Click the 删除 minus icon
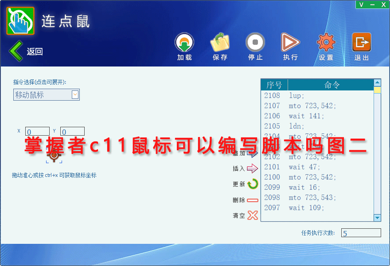The width and height of the screenshot is (390, 266). 253,200
